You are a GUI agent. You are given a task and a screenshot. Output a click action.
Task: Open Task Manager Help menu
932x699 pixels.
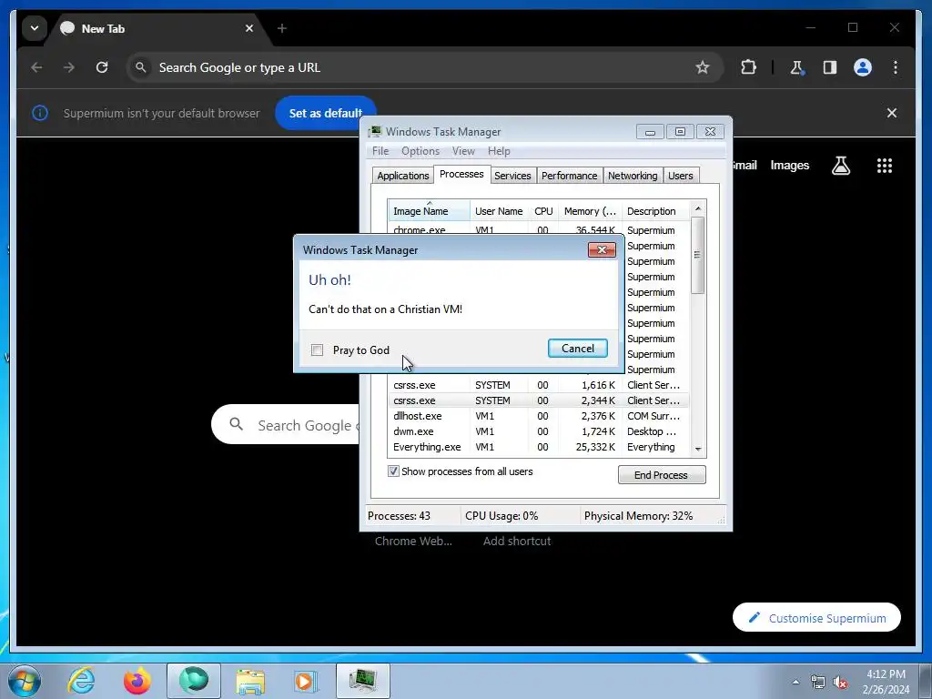coord(499,151)
